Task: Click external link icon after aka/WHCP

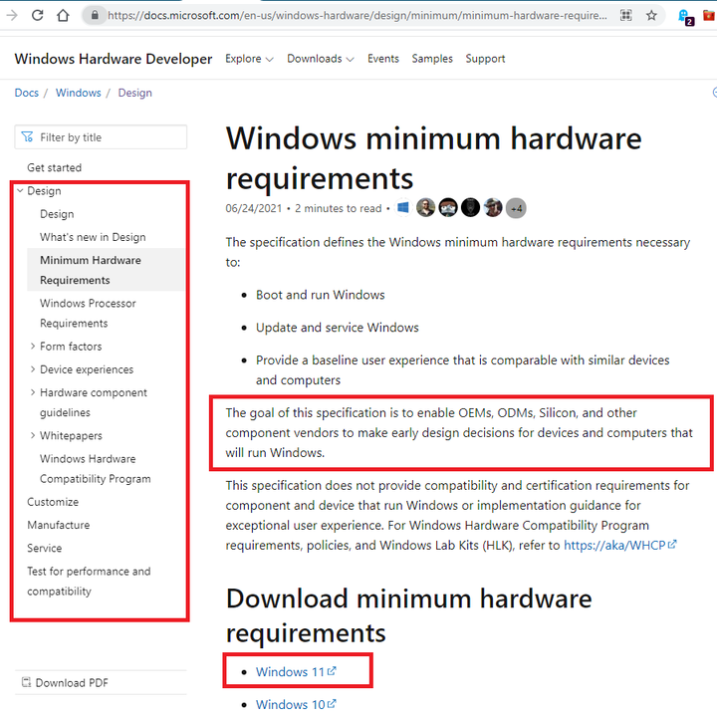Action: [672, 545]
